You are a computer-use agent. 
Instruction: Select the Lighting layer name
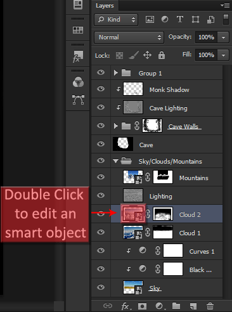[161, 197]
